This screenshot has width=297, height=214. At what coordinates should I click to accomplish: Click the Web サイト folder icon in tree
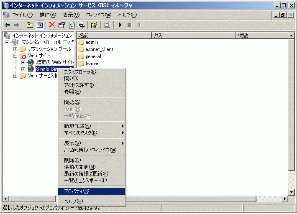pos(23,56)
